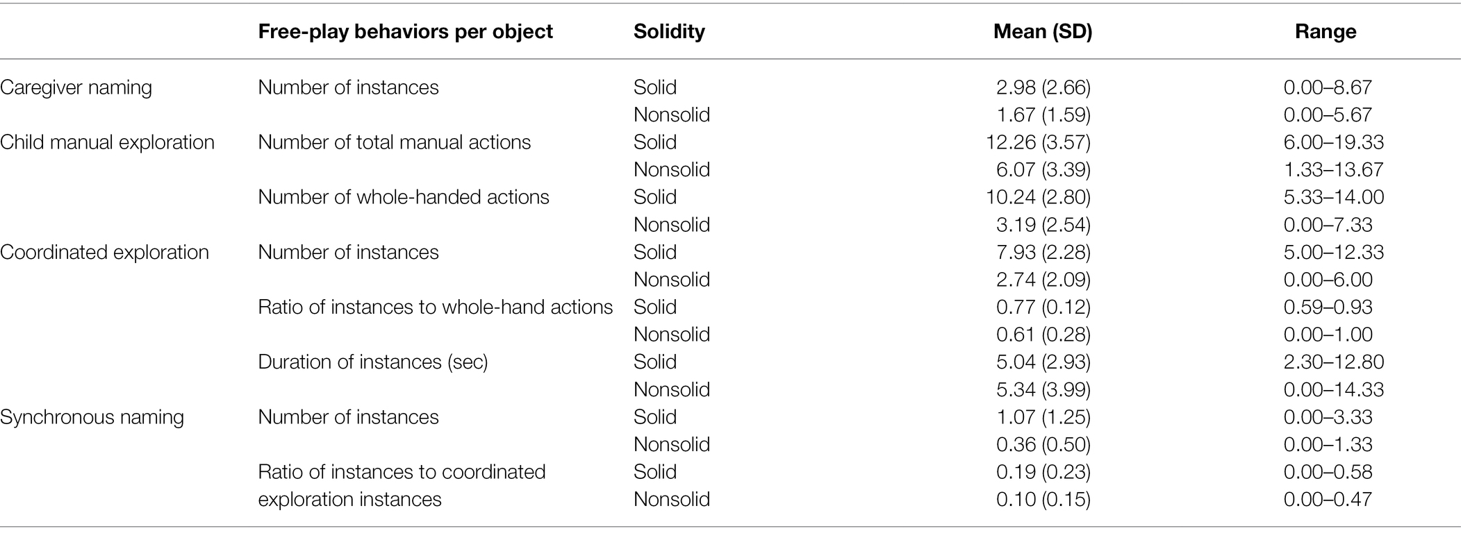
Task: Select the mean value 10.24 (2.80)
Action: pos(1038,197)
